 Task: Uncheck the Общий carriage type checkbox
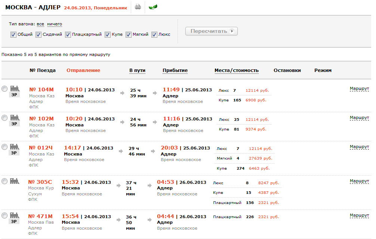tap(13, 35)
